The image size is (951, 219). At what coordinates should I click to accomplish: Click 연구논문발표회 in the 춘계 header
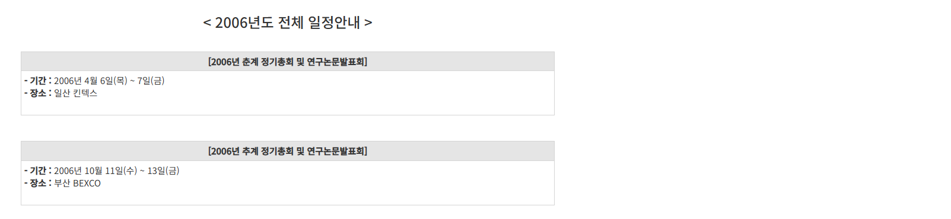click(335, 62)
